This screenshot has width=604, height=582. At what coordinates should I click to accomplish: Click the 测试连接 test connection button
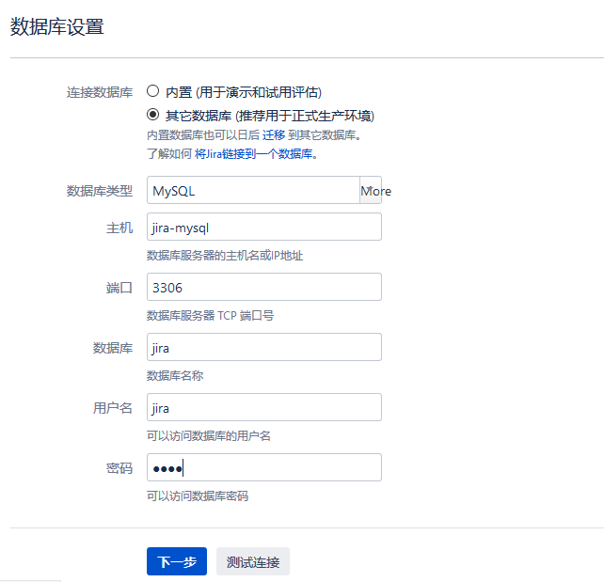(253, 561)
